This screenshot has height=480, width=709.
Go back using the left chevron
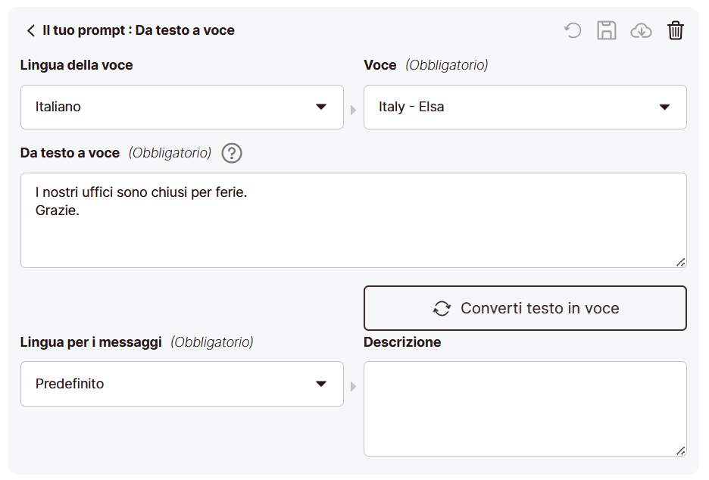tap(30, 30)
